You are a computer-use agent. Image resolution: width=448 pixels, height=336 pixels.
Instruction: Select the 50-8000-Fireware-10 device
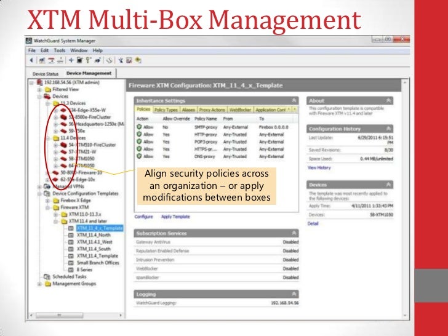81,172
